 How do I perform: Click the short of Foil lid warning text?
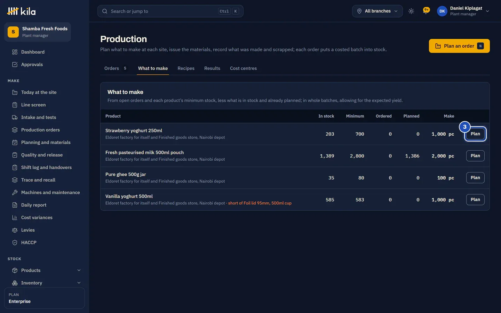point(260,203)
